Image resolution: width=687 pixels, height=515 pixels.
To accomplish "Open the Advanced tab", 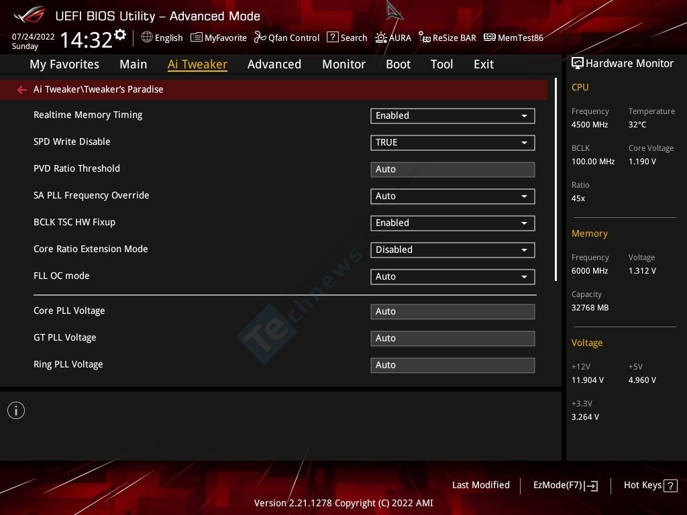I will pos(274,64).
